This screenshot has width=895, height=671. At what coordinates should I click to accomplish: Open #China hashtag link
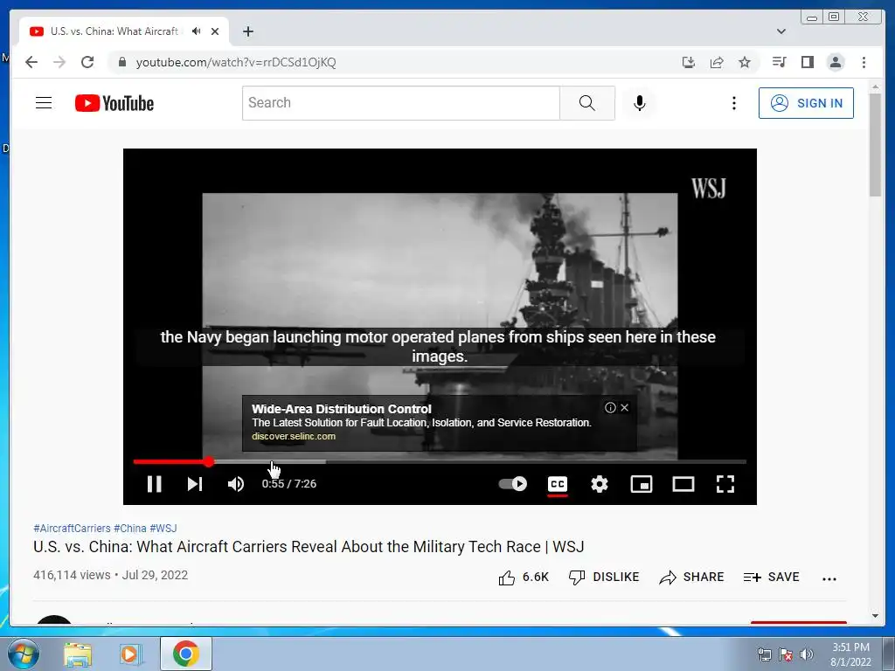click(130, 529)
